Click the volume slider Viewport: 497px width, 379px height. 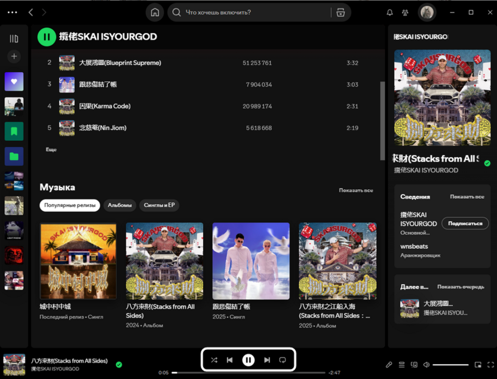[x=450, y=365]
